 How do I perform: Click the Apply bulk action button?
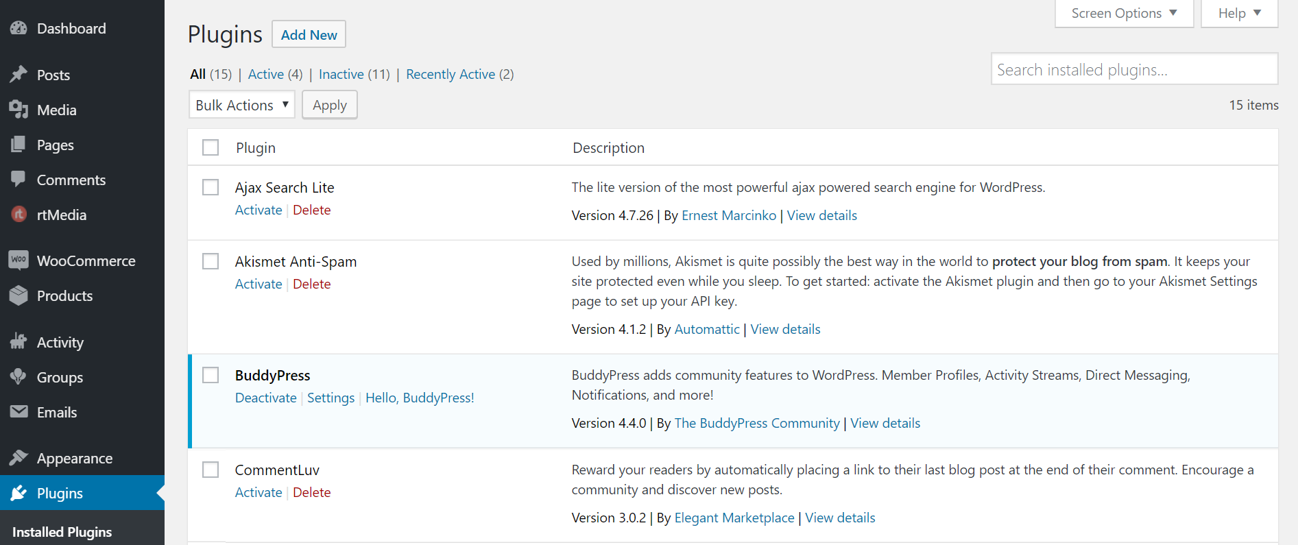[x=330, y=105]
